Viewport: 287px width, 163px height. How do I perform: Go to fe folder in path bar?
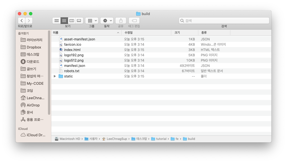point(175,139)
